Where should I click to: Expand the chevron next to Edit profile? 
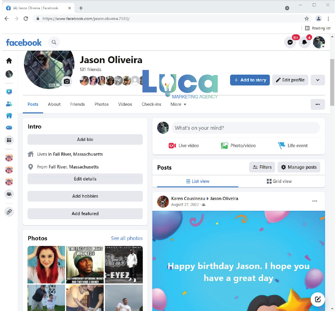pyautogui.click(x=318, y=80)
